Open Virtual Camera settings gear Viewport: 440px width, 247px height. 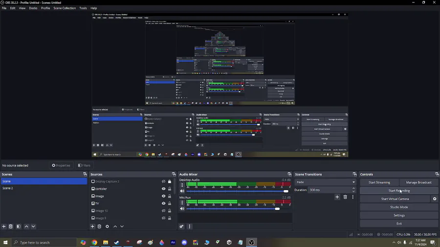pos(435,199)
